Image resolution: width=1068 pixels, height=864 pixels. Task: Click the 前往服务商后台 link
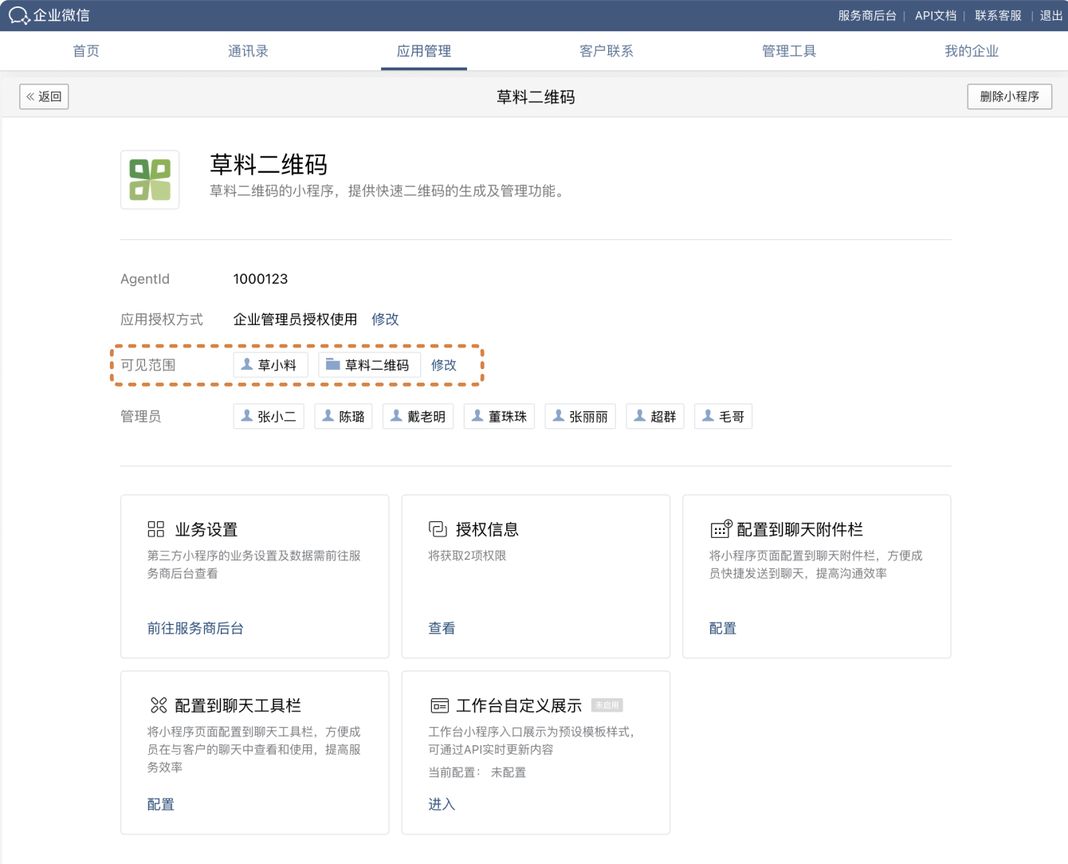195,628
